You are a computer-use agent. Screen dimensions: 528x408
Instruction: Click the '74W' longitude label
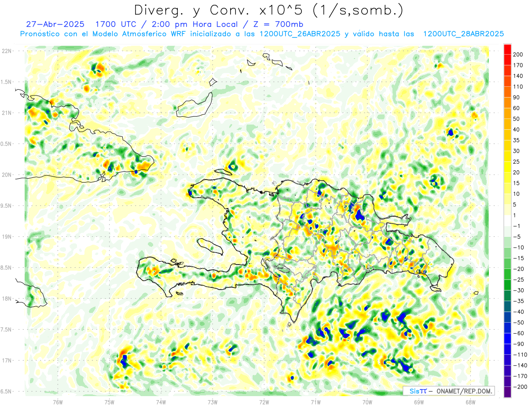161,402
